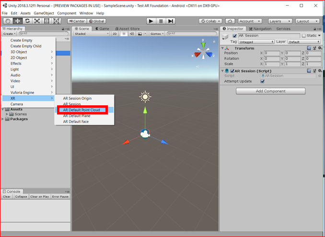Enable the Static checkbox

coord(304,36)
